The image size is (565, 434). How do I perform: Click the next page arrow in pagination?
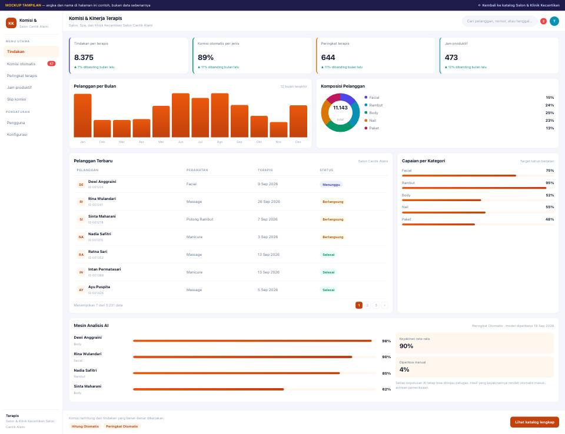384,305
